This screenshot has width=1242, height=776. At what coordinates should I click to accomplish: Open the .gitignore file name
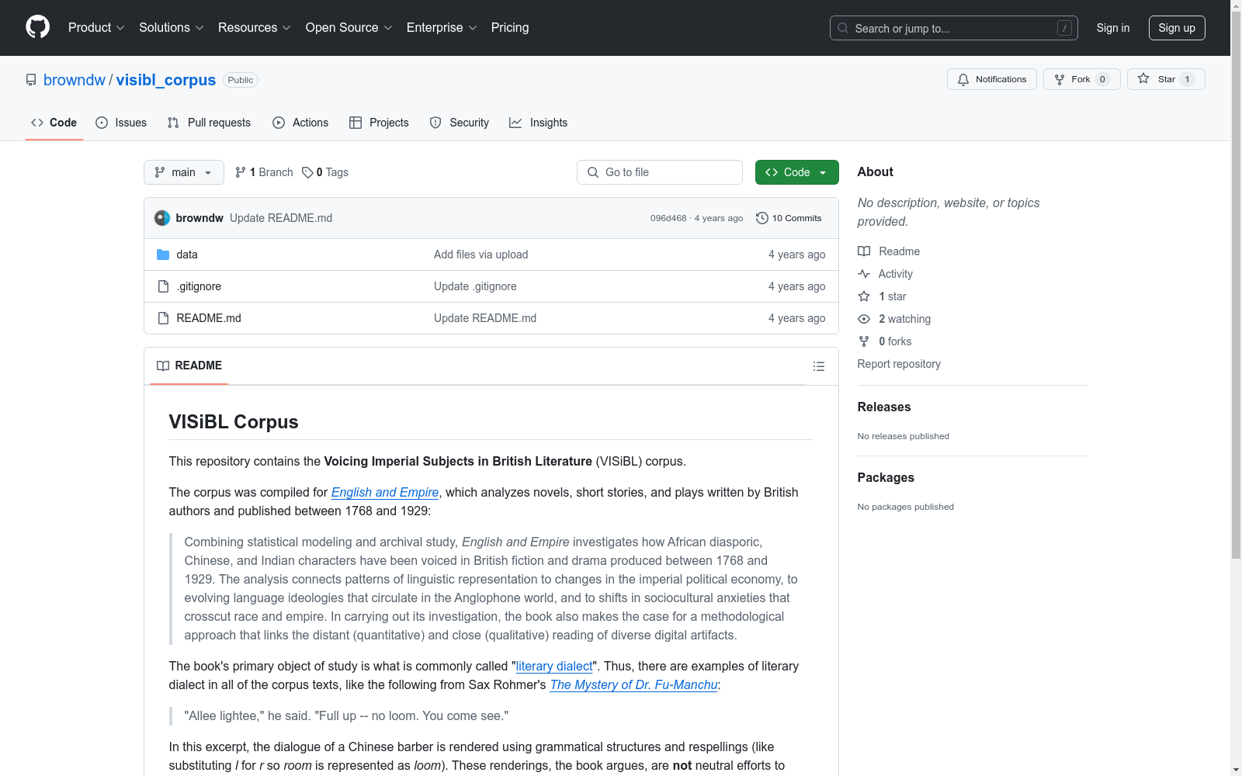(199, 286)
